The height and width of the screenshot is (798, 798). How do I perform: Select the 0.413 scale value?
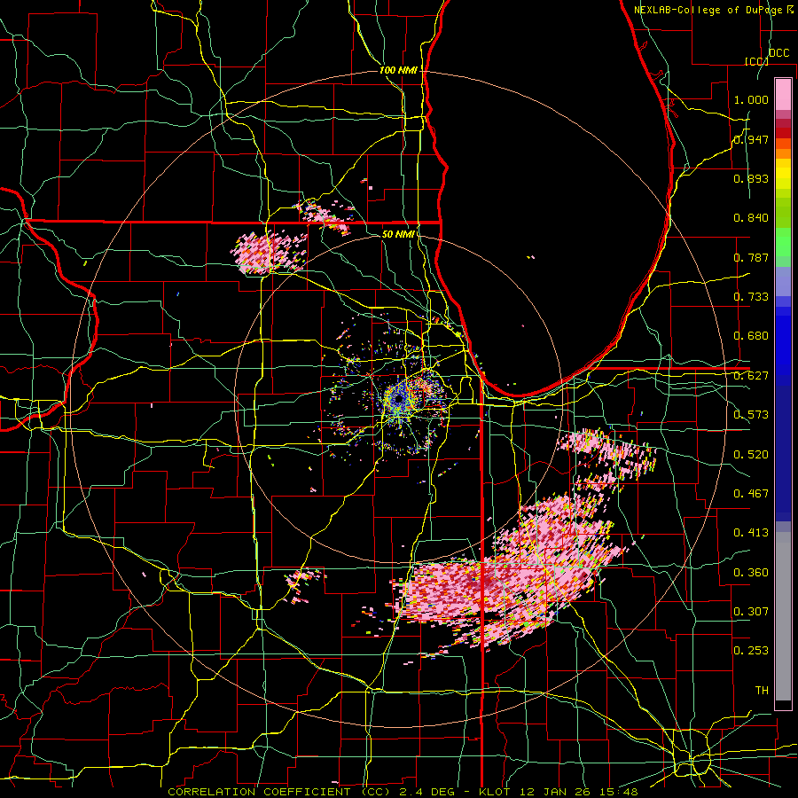751,533
